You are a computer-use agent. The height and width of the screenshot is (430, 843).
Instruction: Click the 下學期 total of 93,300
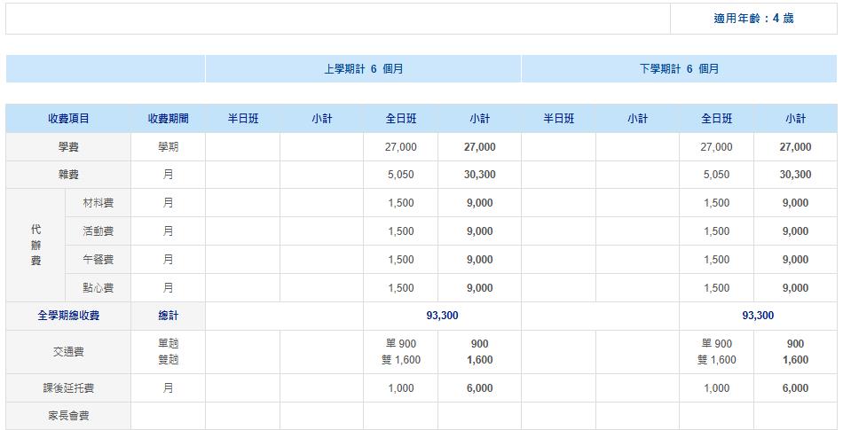758,317
